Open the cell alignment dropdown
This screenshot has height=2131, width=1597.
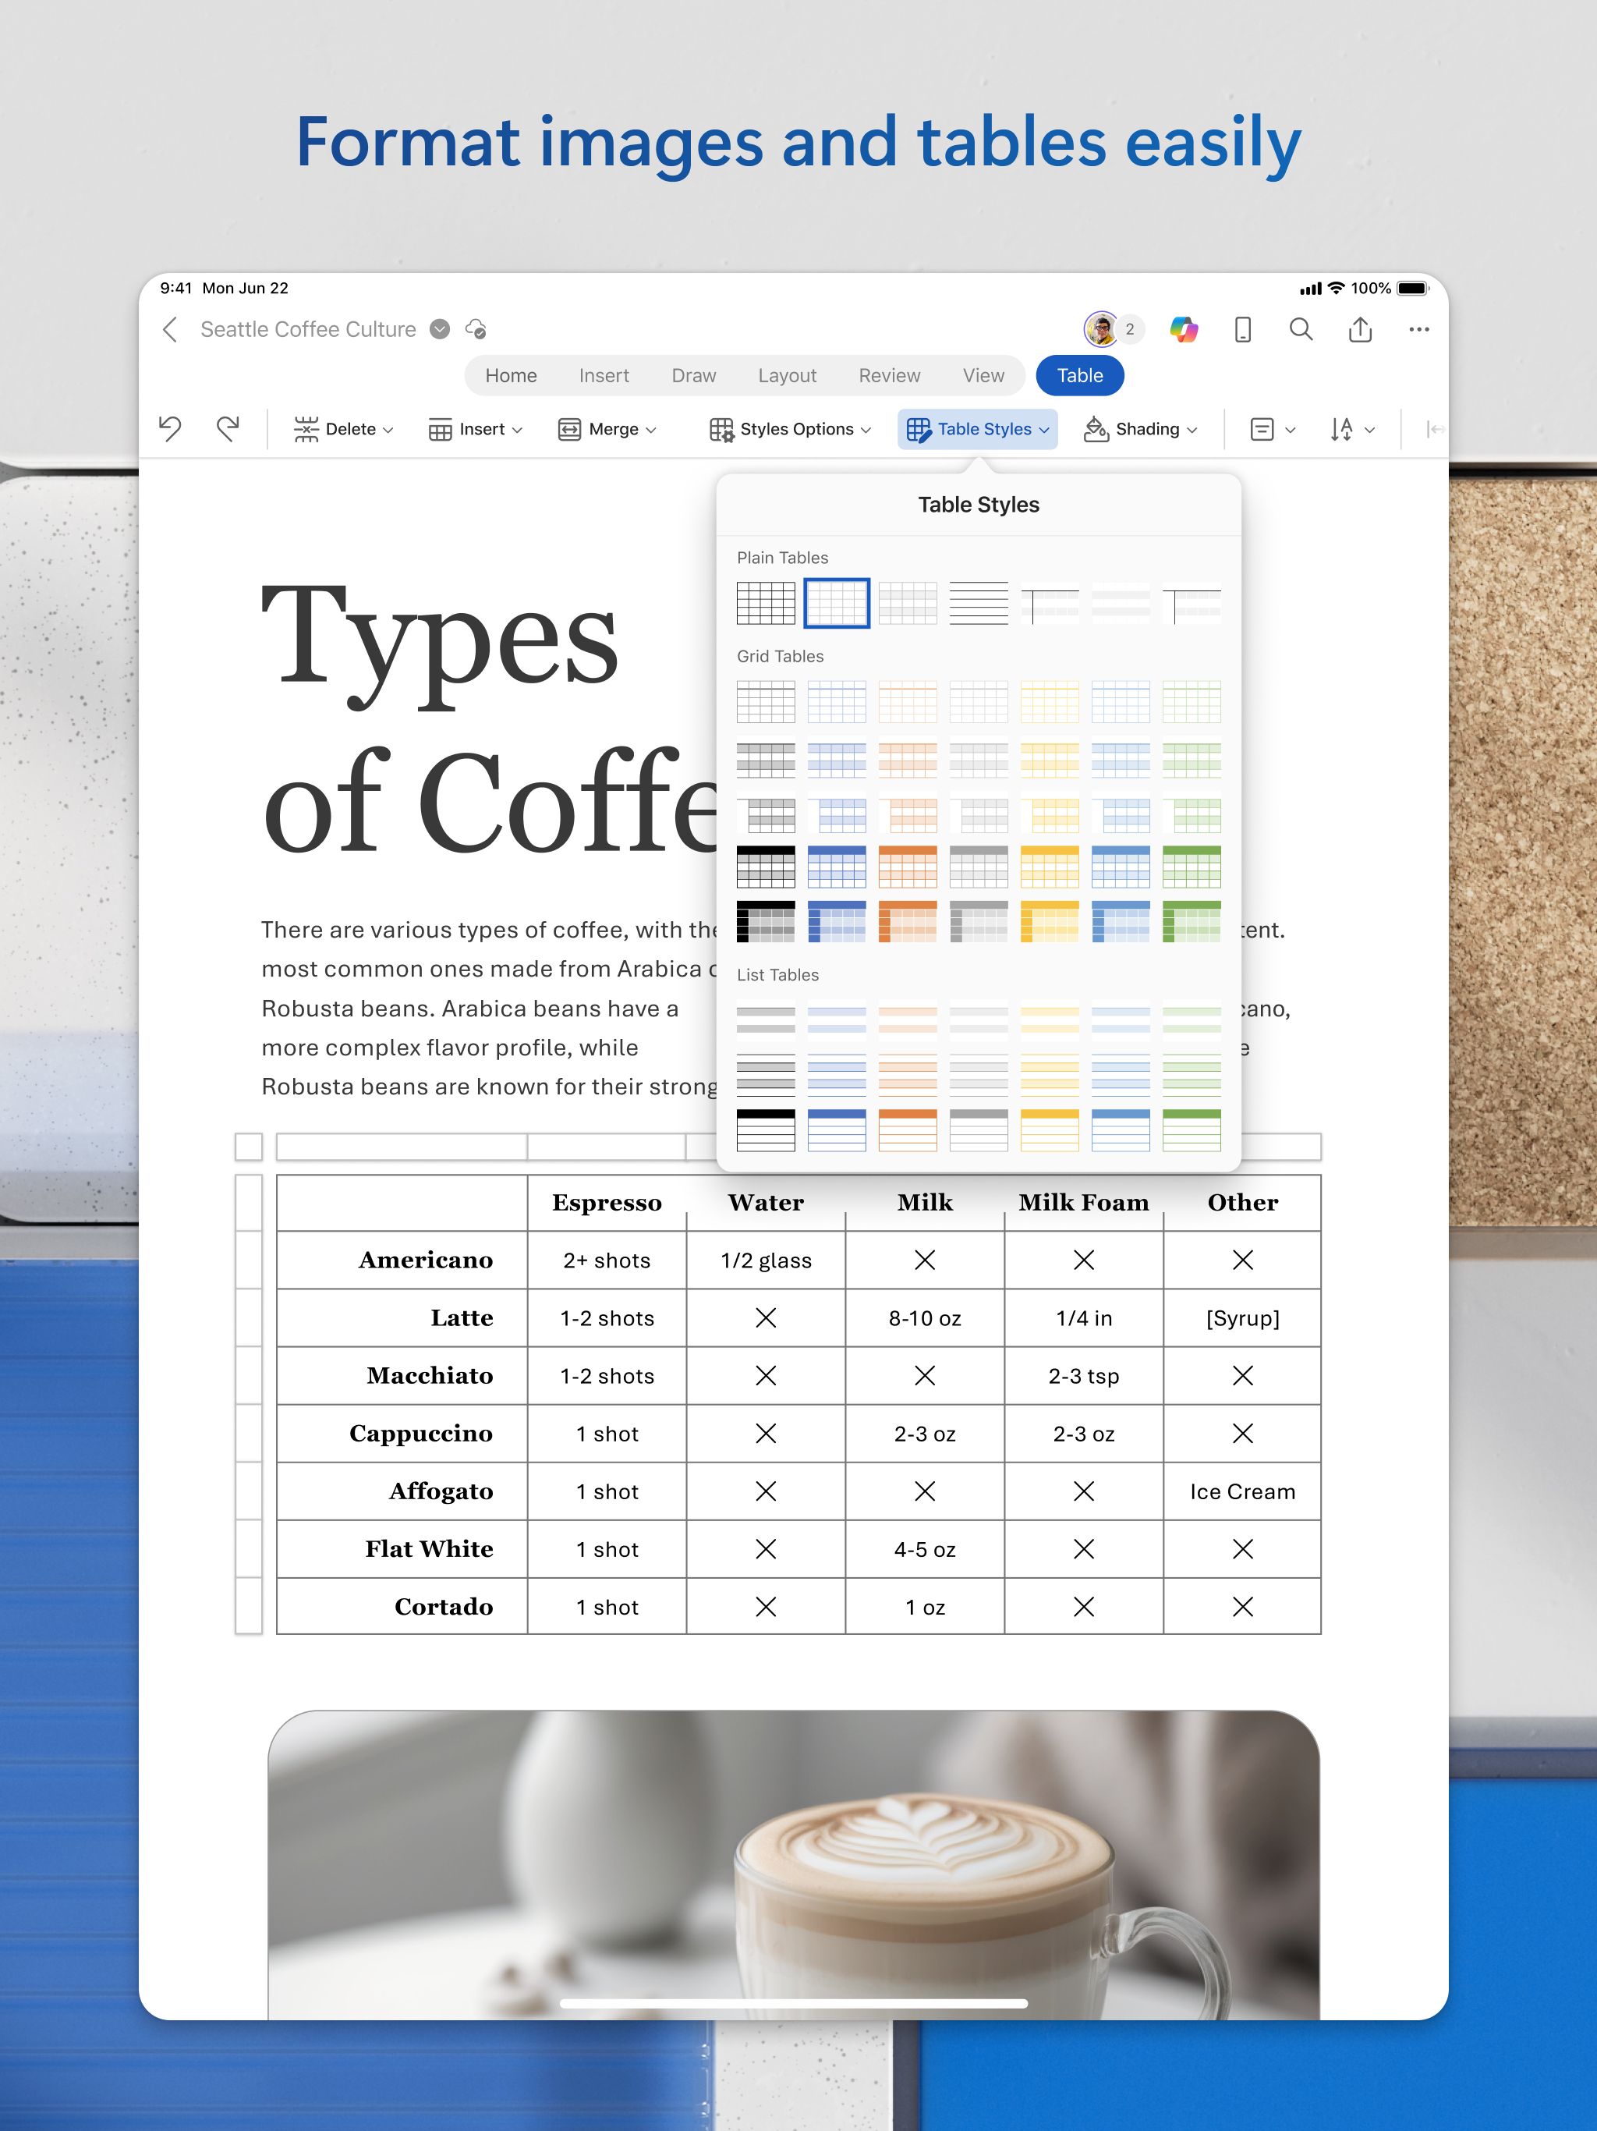pos(1273,429)
